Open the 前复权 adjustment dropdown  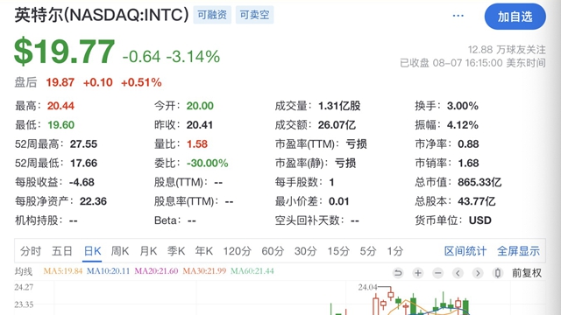click(x=527, y=273)
